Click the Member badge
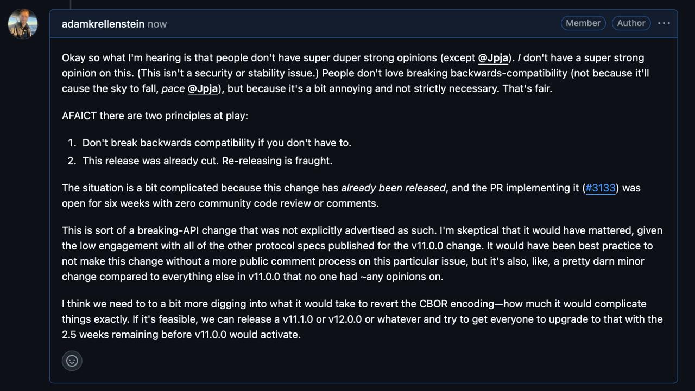The height and width of the screenshot is (391, 695). pos(583,23)
